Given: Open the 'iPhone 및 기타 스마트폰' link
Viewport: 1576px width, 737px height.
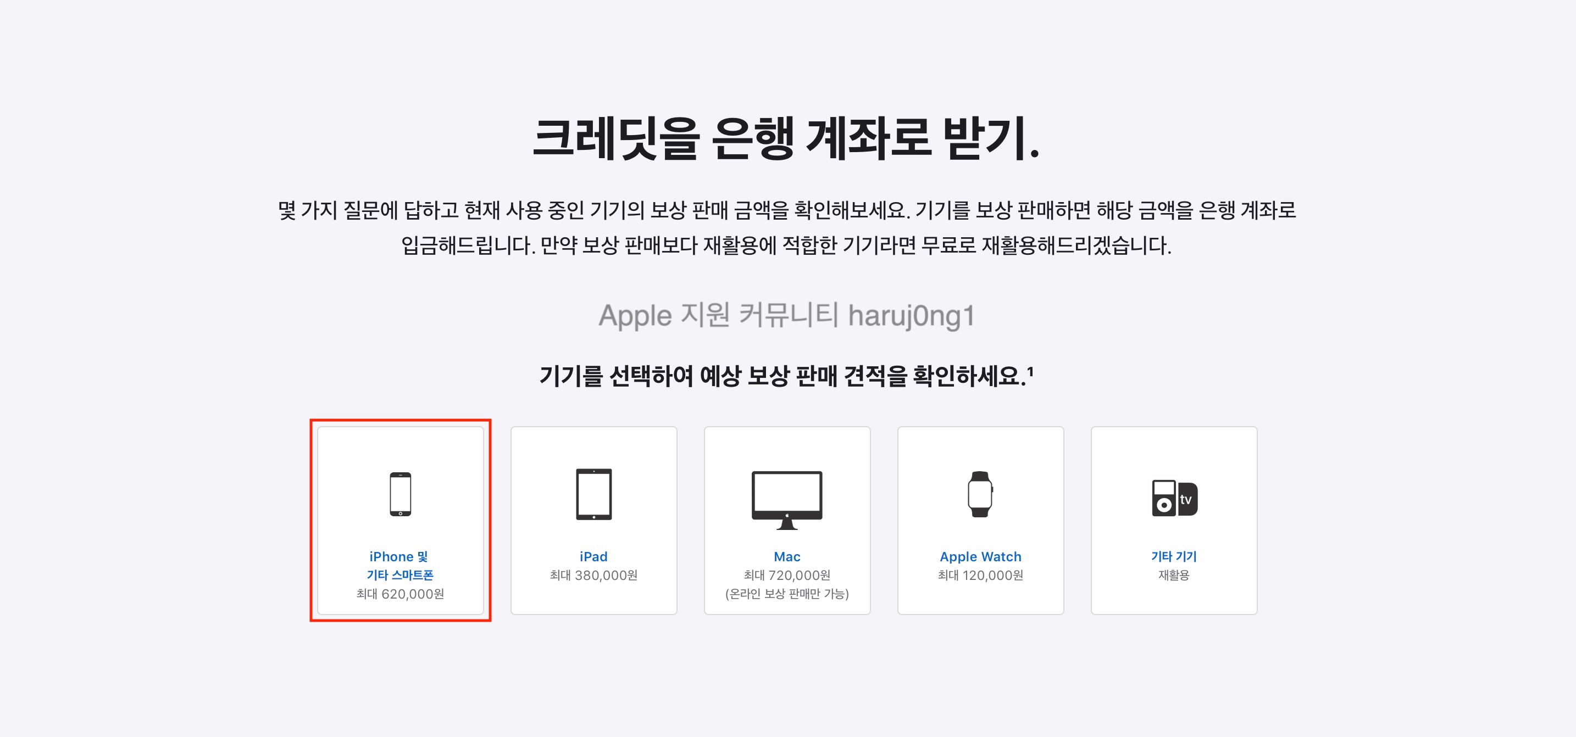Looking at the screenshot, I should tap(400, 566).
